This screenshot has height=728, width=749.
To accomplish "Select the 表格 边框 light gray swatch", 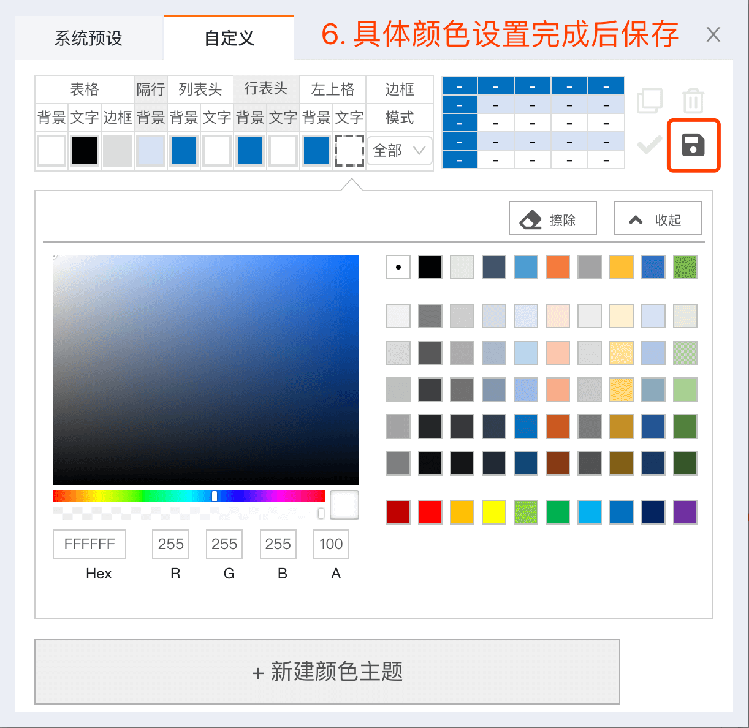I will pos(118,151).
